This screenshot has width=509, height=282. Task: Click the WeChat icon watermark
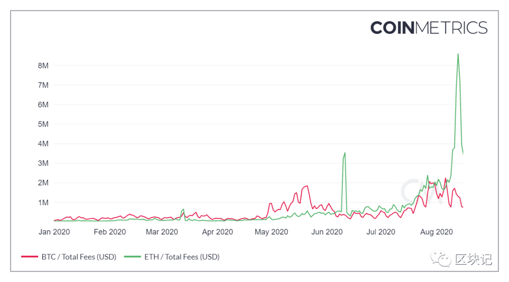click(441, 258)
